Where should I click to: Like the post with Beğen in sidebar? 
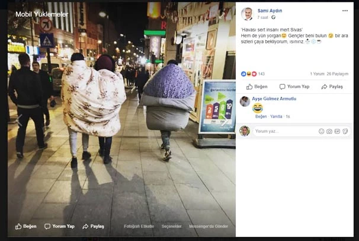(257, 87)
